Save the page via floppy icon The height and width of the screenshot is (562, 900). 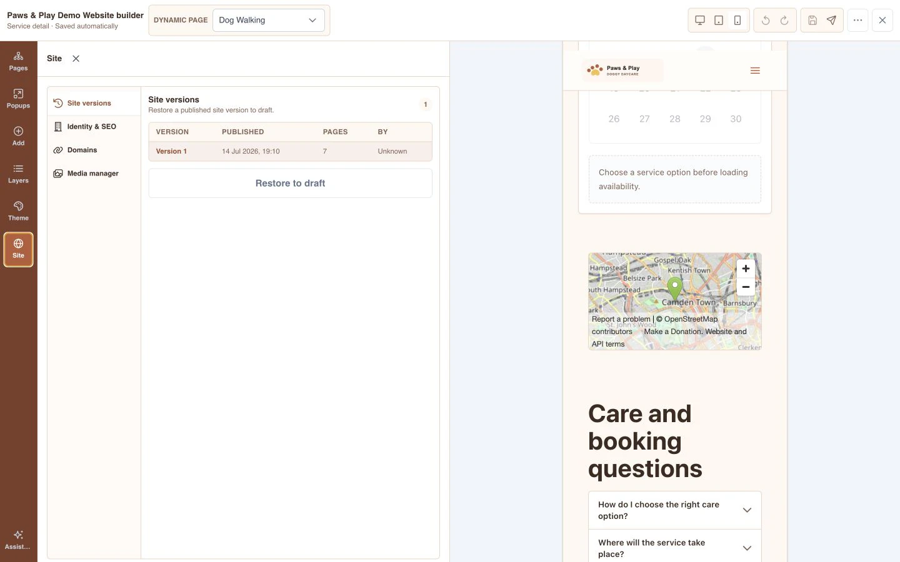pos(812,20)
